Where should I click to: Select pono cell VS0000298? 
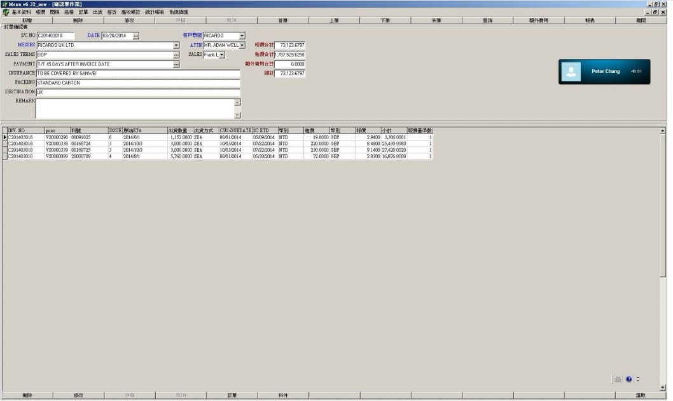click(57, 137)
